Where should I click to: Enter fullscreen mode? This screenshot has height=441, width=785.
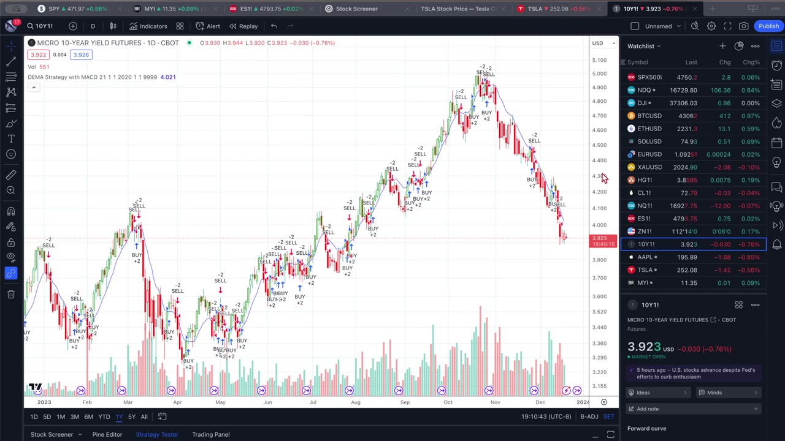tap(727, 26)
